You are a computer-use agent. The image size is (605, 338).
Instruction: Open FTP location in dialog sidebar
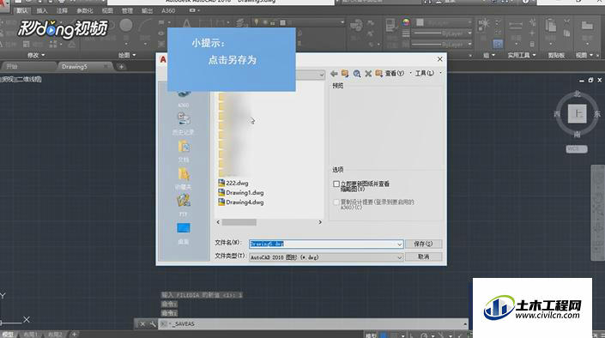(184, 205)
